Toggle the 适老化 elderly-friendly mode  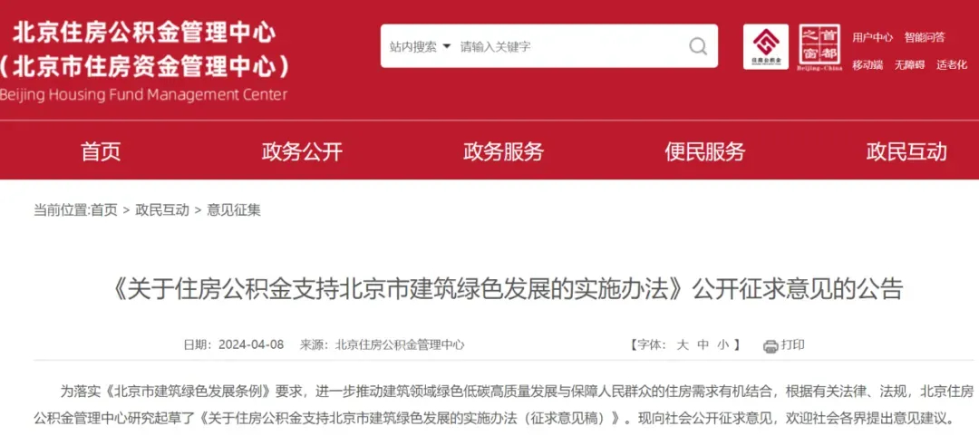pos(952,65)
